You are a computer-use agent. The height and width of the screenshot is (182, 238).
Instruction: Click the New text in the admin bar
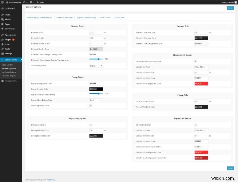(41, 2)
